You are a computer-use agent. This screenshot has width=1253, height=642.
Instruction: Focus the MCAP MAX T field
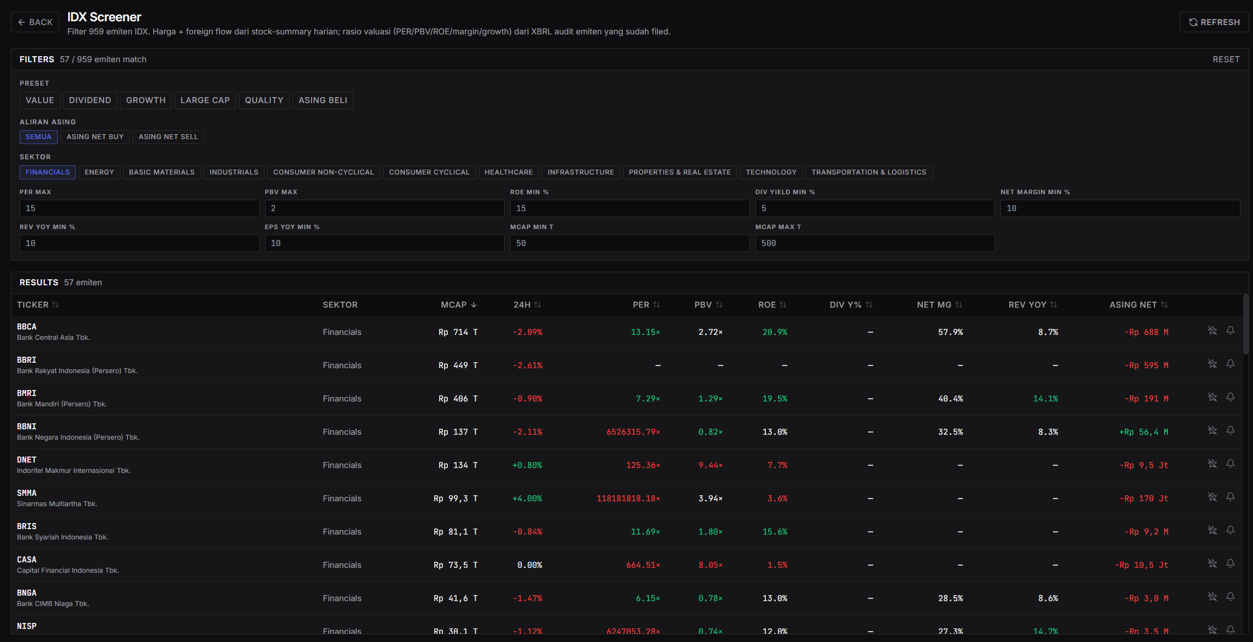pos(875,243)
